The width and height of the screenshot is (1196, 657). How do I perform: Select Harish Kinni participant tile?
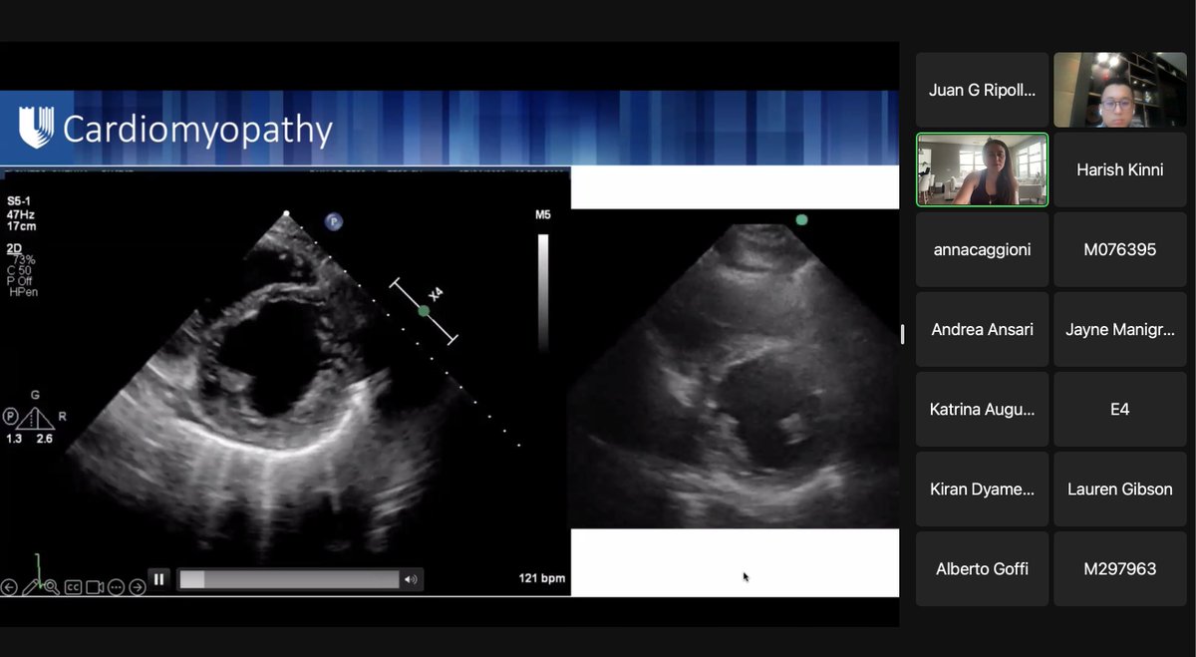click(1120, 169)
